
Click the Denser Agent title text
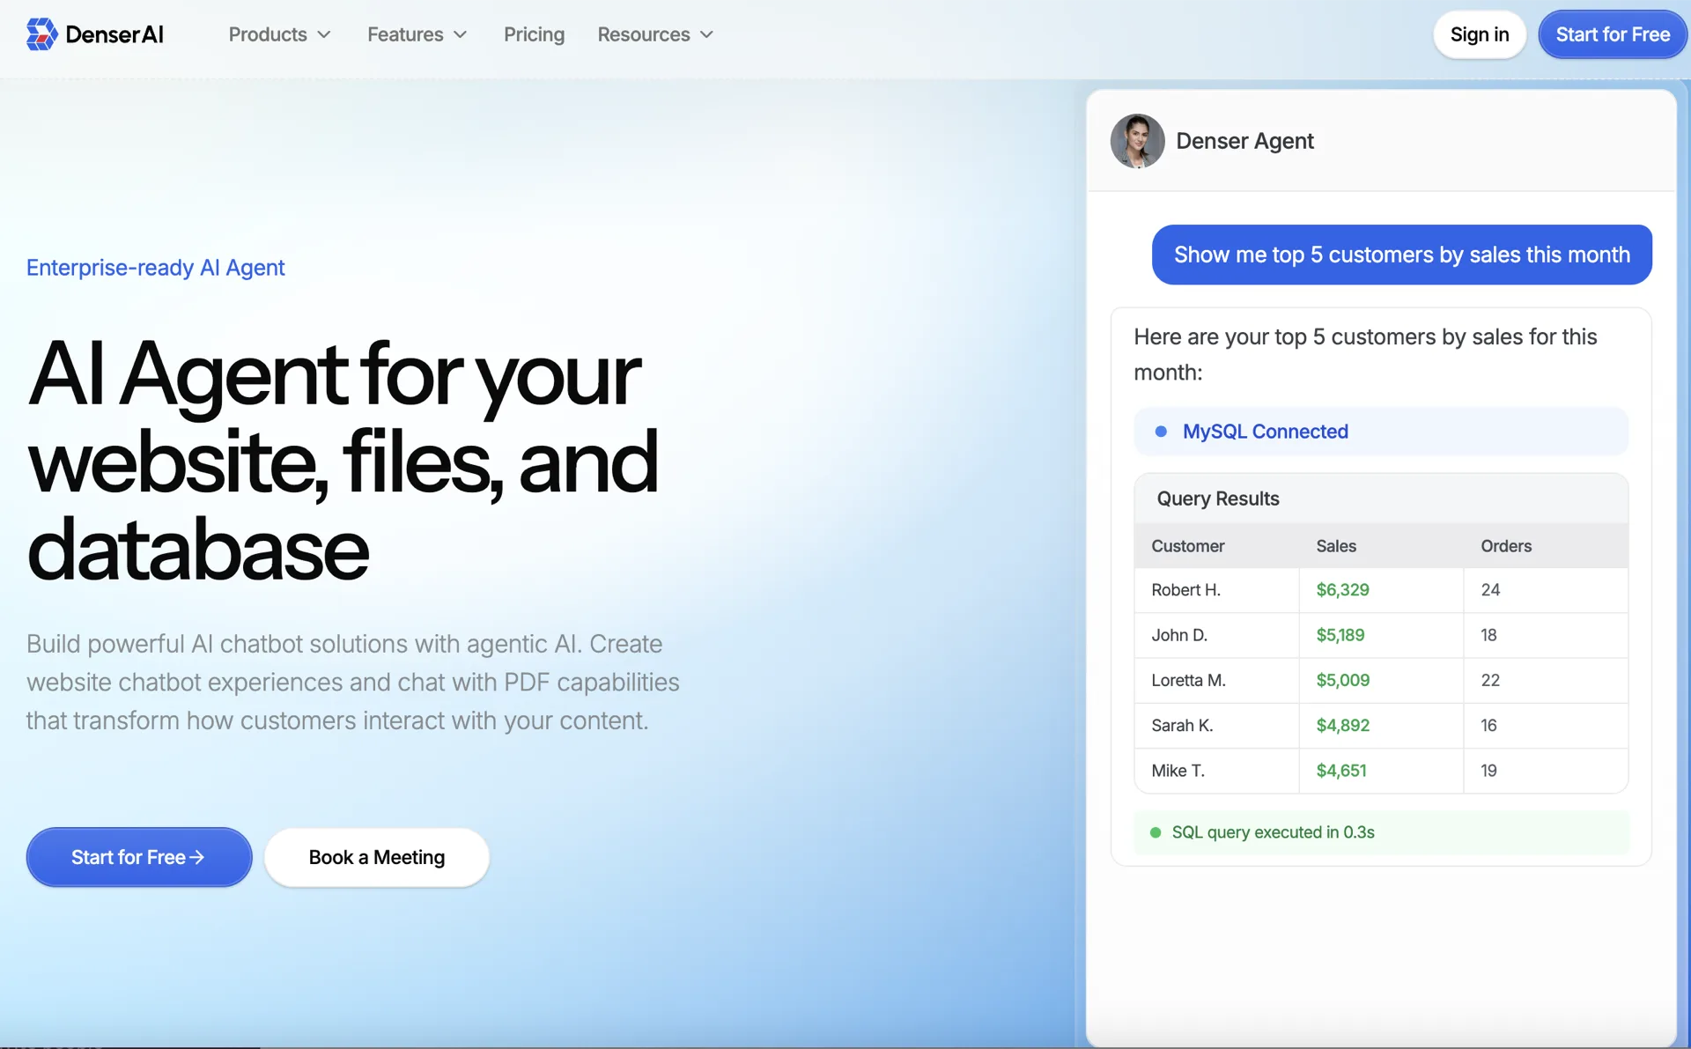1244,141
